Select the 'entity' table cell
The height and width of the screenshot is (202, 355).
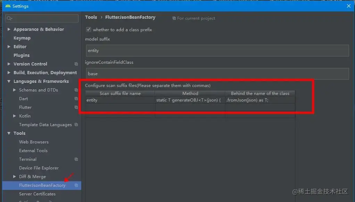pyautogui.click(x=120, y=100)
